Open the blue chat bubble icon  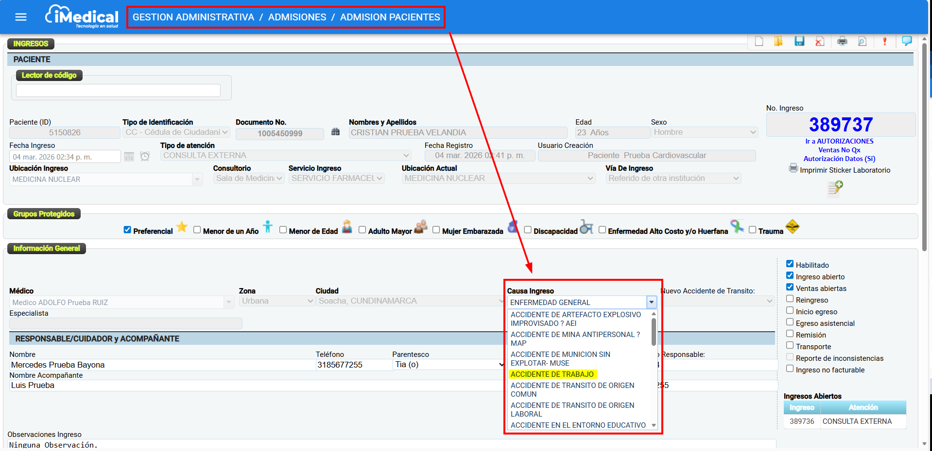[907, 41]
